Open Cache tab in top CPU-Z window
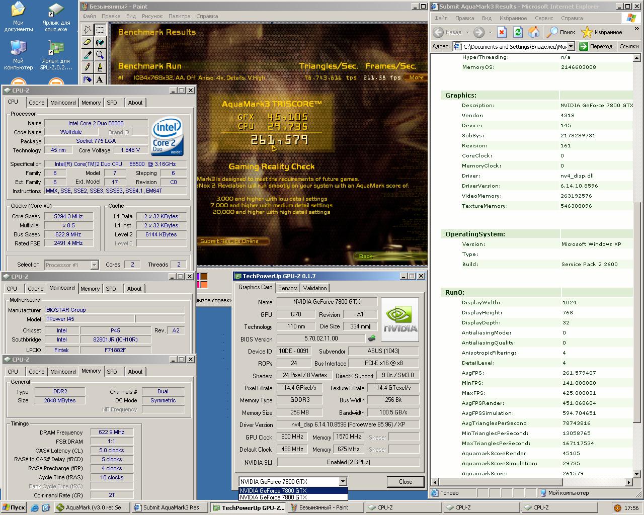This screenshot has width=644, height=515. (x=36, y=103)
